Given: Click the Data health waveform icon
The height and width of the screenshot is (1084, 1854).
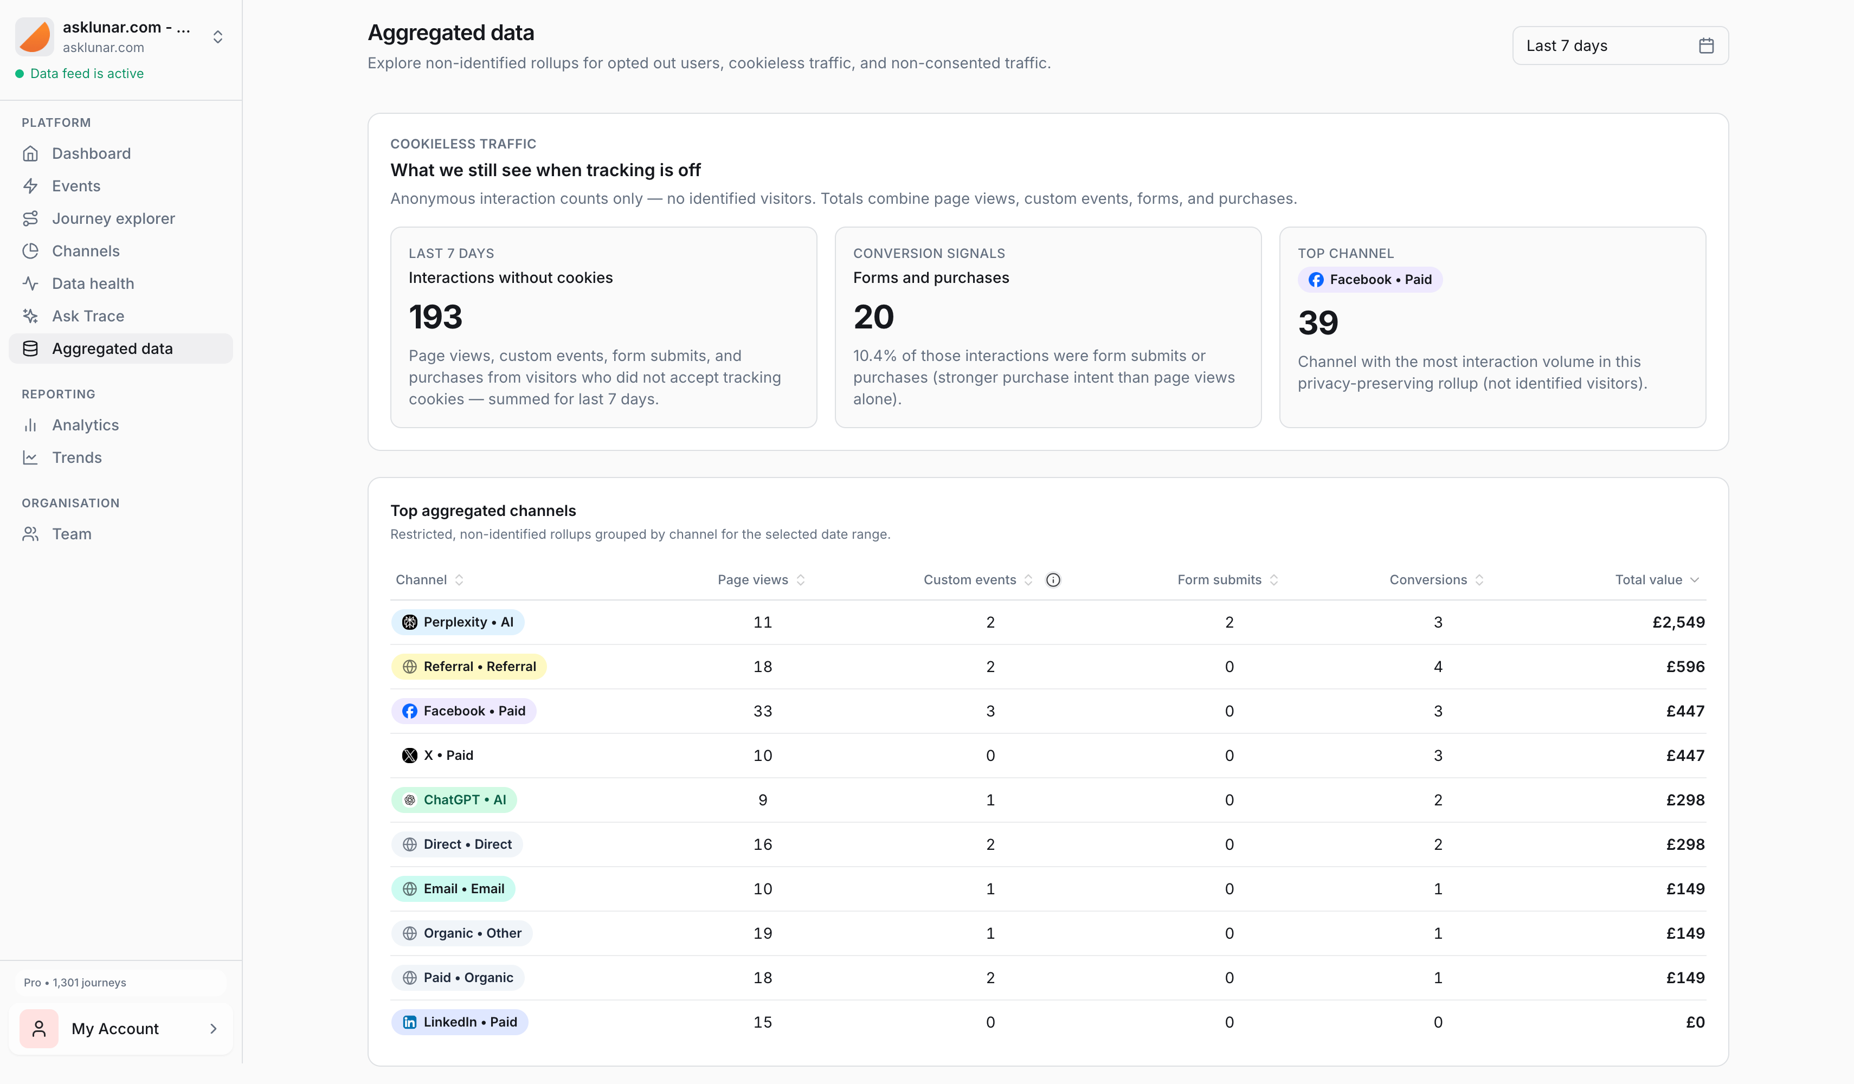Looking at the screenshot, I should click(x=31, y=283).
